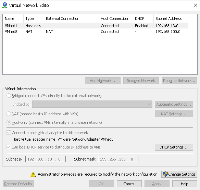This screenshot has height=190, width=200.
Task: Click the Subnet mask input field
Action: point(118,159)
